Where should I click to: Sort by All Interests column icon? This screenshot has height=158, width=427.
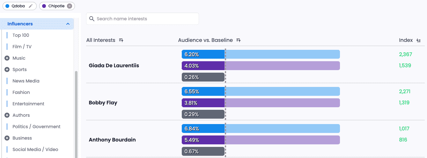point(121,40)
